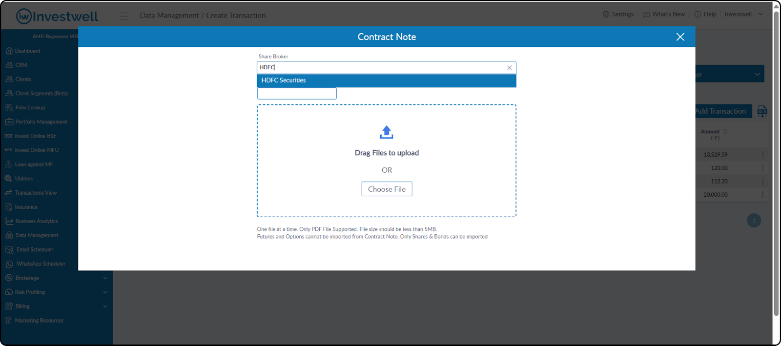Open Dashboard from the sidebar
The height and width of the screenshot is (346, 781).
tap(27, 51)
